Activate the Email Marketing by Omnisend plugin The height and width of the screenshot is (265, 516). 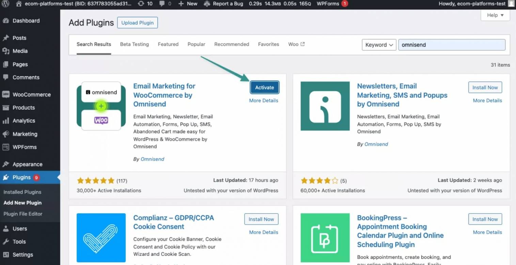tap(264, 87)
